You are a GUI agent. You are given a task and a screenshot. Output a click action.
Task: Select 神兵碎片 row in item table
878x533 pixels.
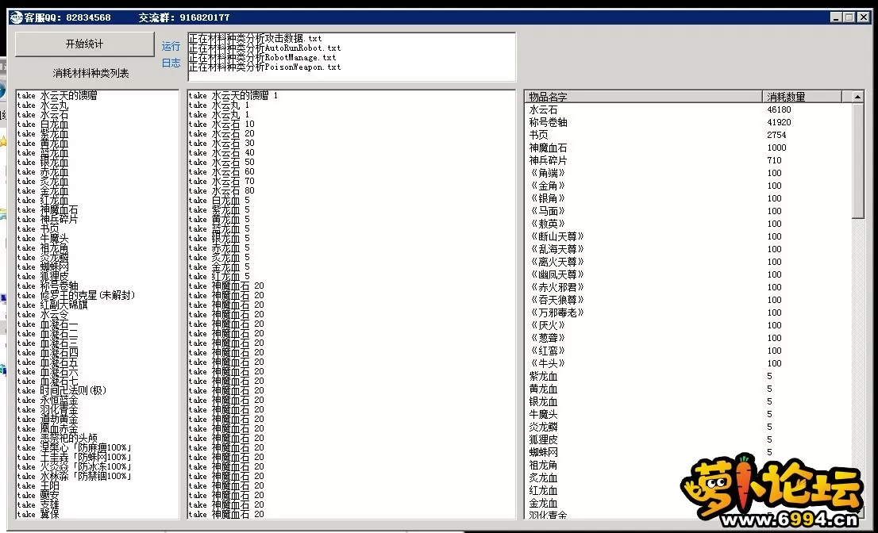[x=689, y=160]
